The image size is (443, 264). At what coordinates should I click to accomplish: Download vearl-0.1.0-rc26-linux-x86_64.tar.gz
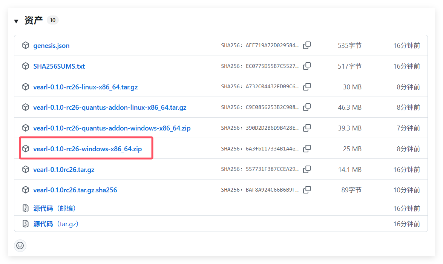coord(86,87)
